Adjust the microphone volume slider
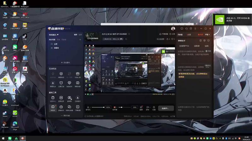 (x=98, y=107)
